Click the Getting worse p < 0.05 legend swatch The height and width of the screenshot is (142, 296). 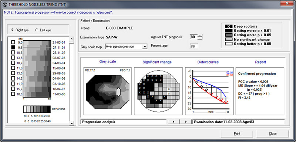pyautogui.click(x=228, y=35)
